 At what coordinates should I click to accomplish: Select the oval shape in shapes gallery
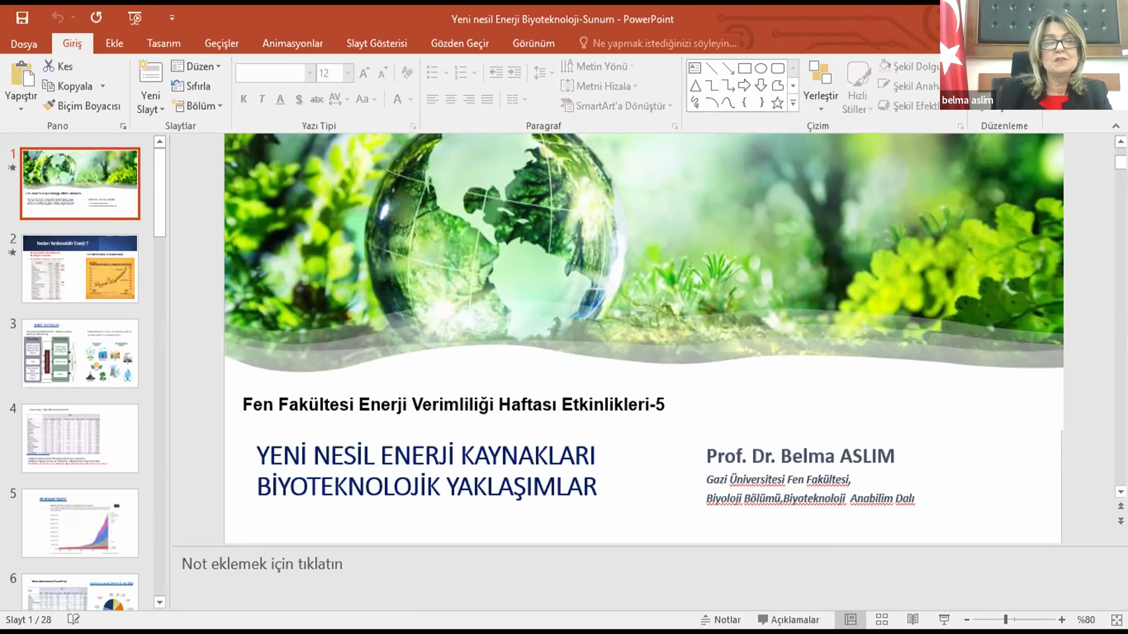point(761,68)
